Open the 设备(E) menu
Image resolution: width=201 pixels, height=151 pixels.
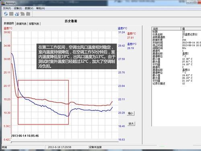(18, 8)
